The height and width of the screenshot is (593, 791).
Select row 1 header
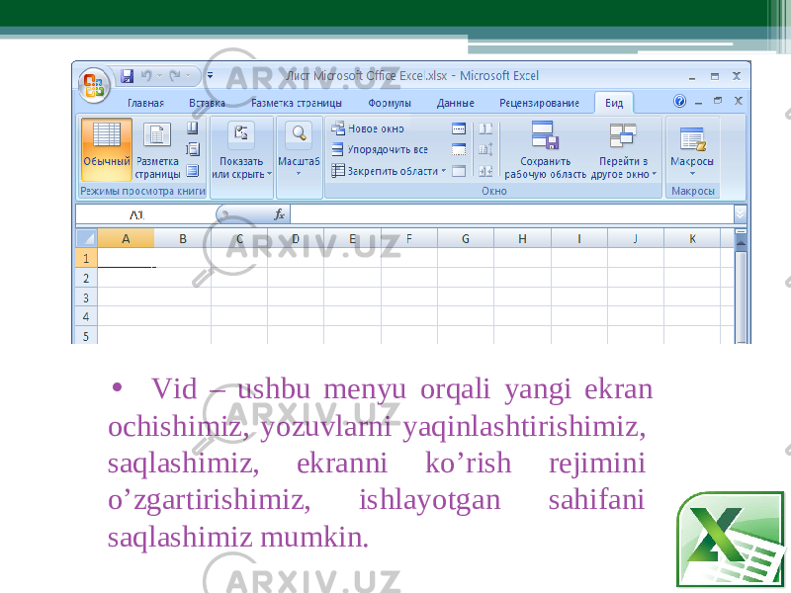click(x=86, y=258)
